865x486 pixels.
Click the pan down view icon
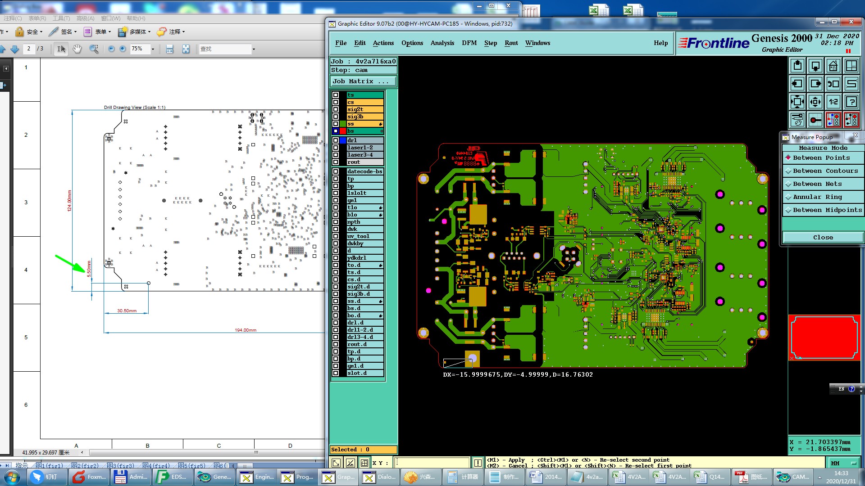[815, 66]
